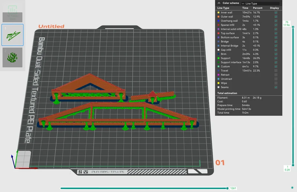Click the bottom handle of layer slider

click(x=293, y=165)
